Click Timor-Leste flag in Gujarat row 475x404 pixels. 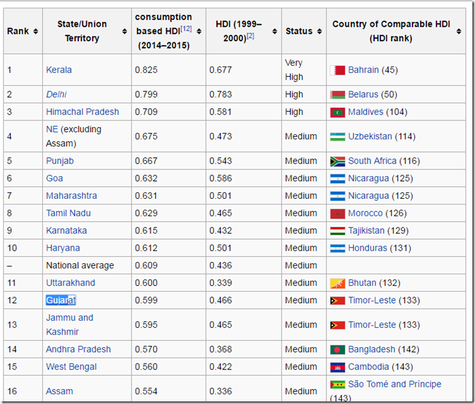click(x=338, y=301)
